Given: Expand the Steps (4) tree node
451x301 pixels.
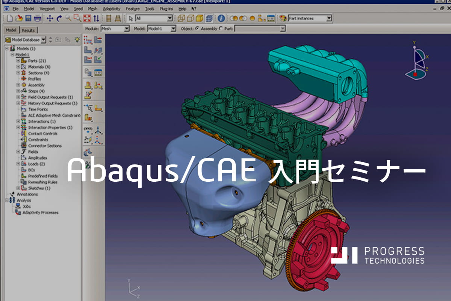Looking at the screenshot, I should pyautogui.click(x=18, y=91).
